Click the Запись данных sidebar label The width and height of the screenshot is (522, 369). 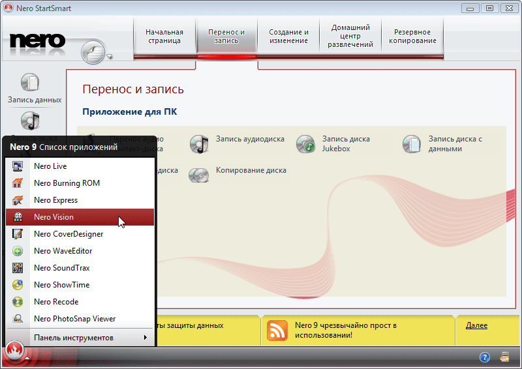pos(35,100)
